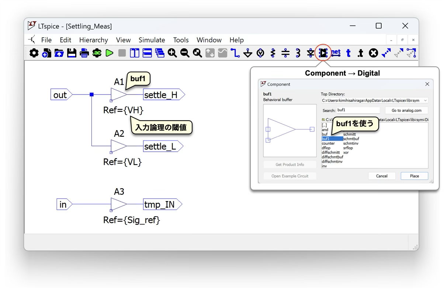Image resolution: width=444 pixels, height=290 pixels.
Task: Select 'diffschmitt' in the component list
Action: [330, 152]
